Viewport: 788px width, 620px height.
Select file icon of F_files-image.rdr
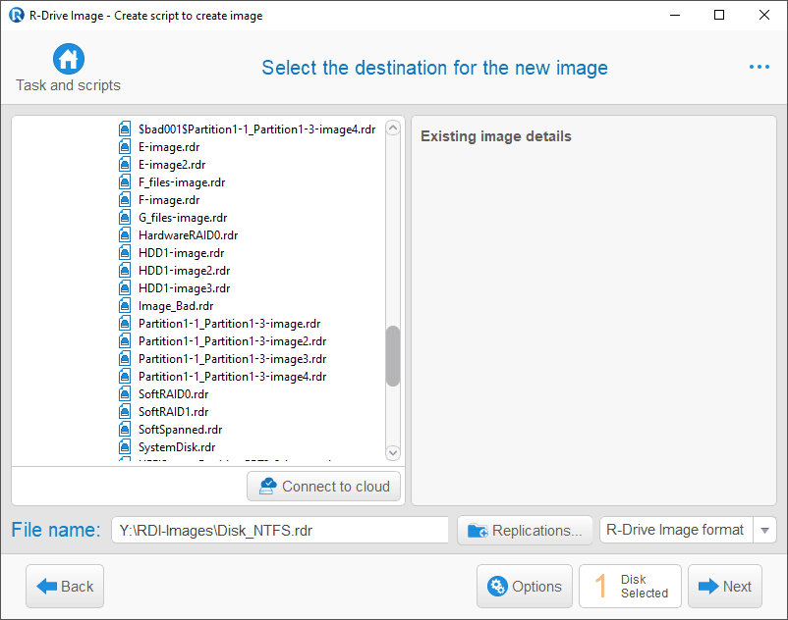pos(125,182)
